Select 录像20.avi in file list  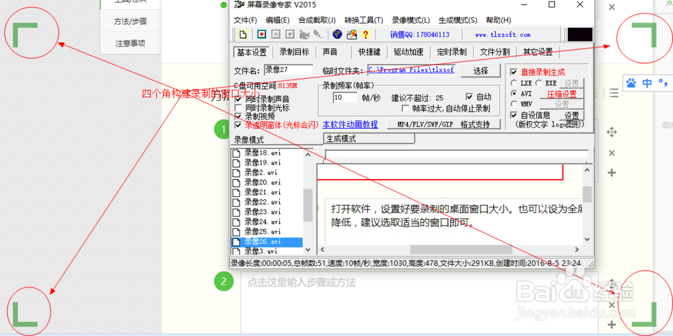click(262, 182)
